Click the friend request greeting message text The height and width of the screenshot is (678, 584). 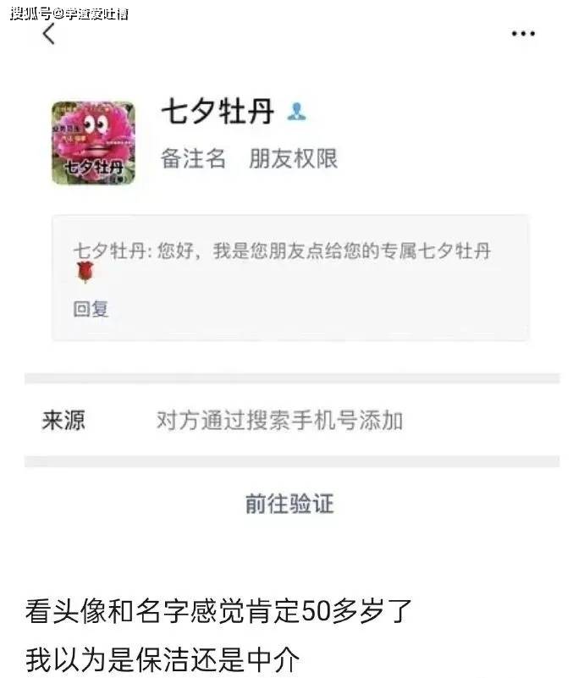(282, 251)
